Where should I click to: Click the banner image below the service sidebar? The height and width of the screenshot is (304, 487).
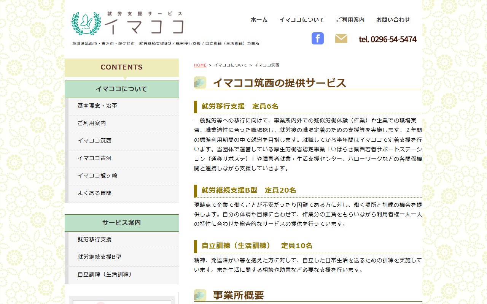122,298
